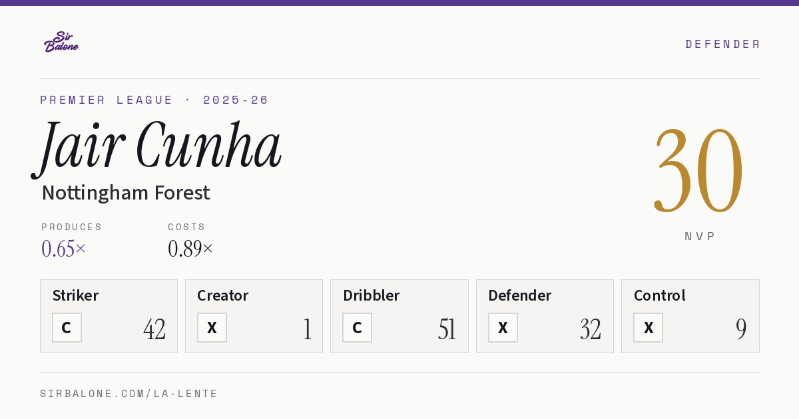
Task: Open the sirbalone.com/la-lente link
Action: point(129,394)
